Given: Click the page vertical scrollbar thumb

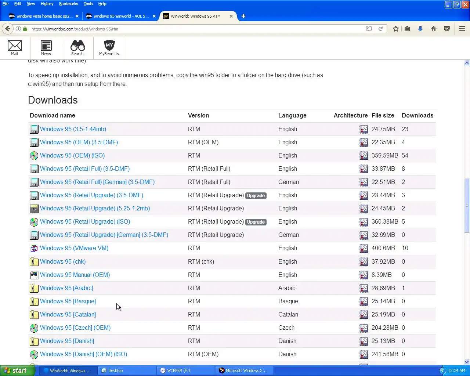Looking at the screenshot, I should [x=467, y=205].
